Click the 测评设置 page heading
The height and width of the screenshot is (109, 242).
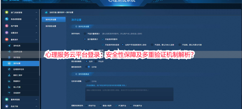pyautogui.click(x=76, y=20)
